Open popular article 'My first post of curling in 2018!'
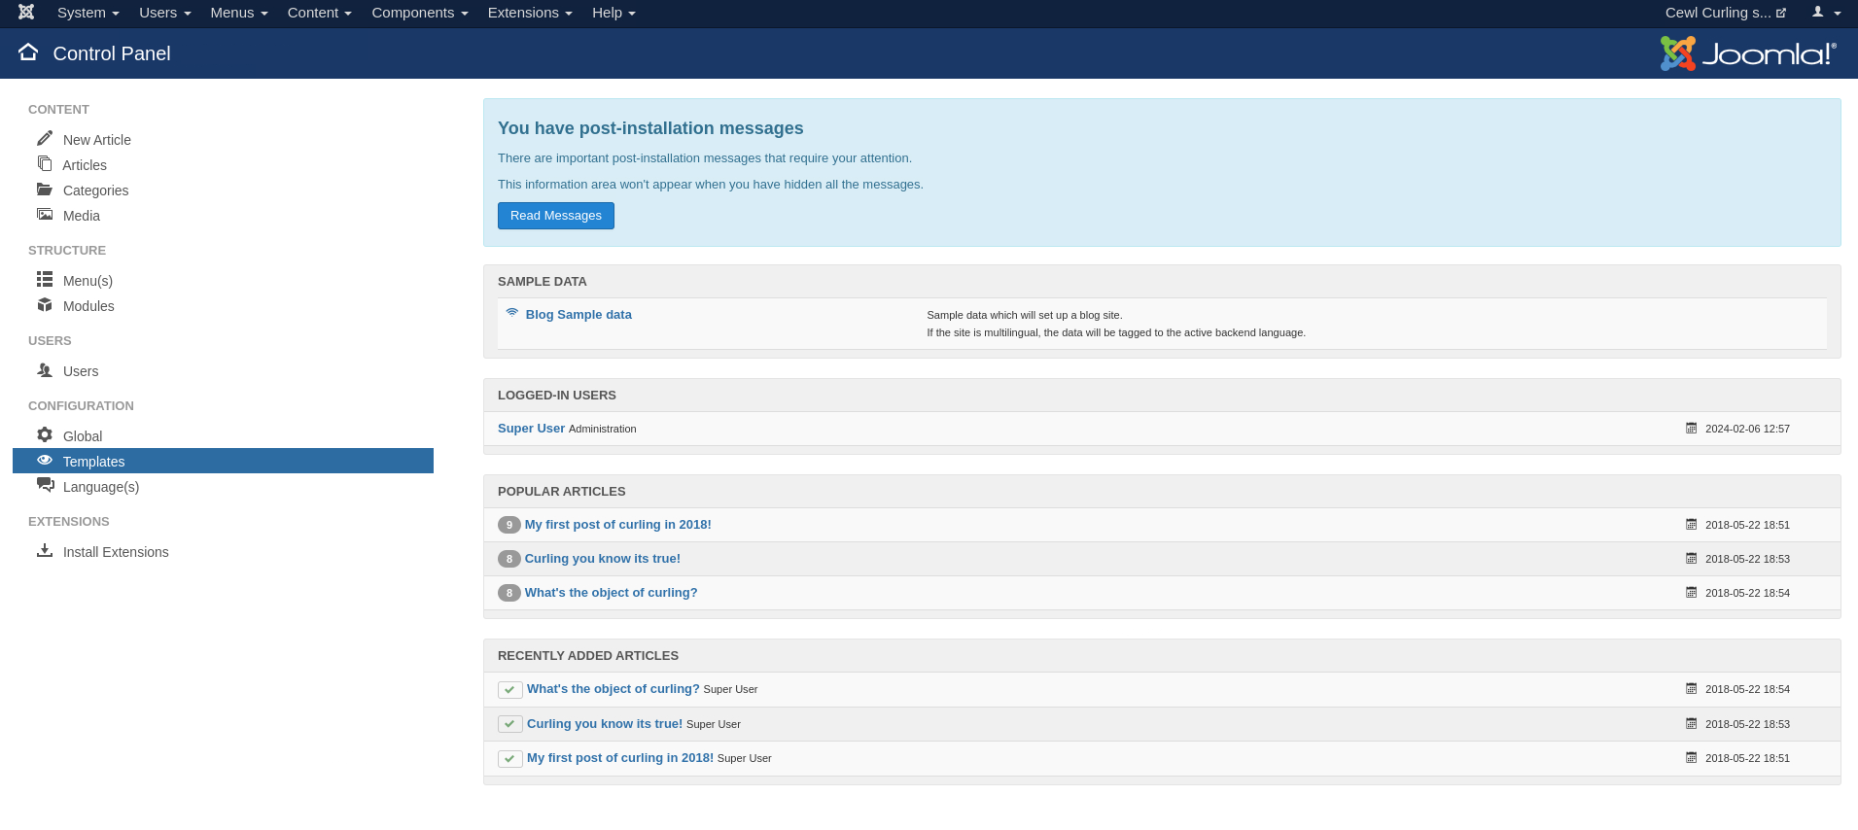Viewport: 1858px width, 830px height. tap(618, 525)
